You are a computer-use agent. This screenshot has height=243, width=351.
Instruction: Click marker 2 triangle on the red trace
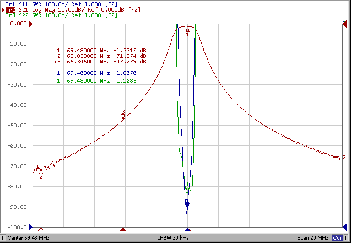pyautogui.click(x=40, y=171)
